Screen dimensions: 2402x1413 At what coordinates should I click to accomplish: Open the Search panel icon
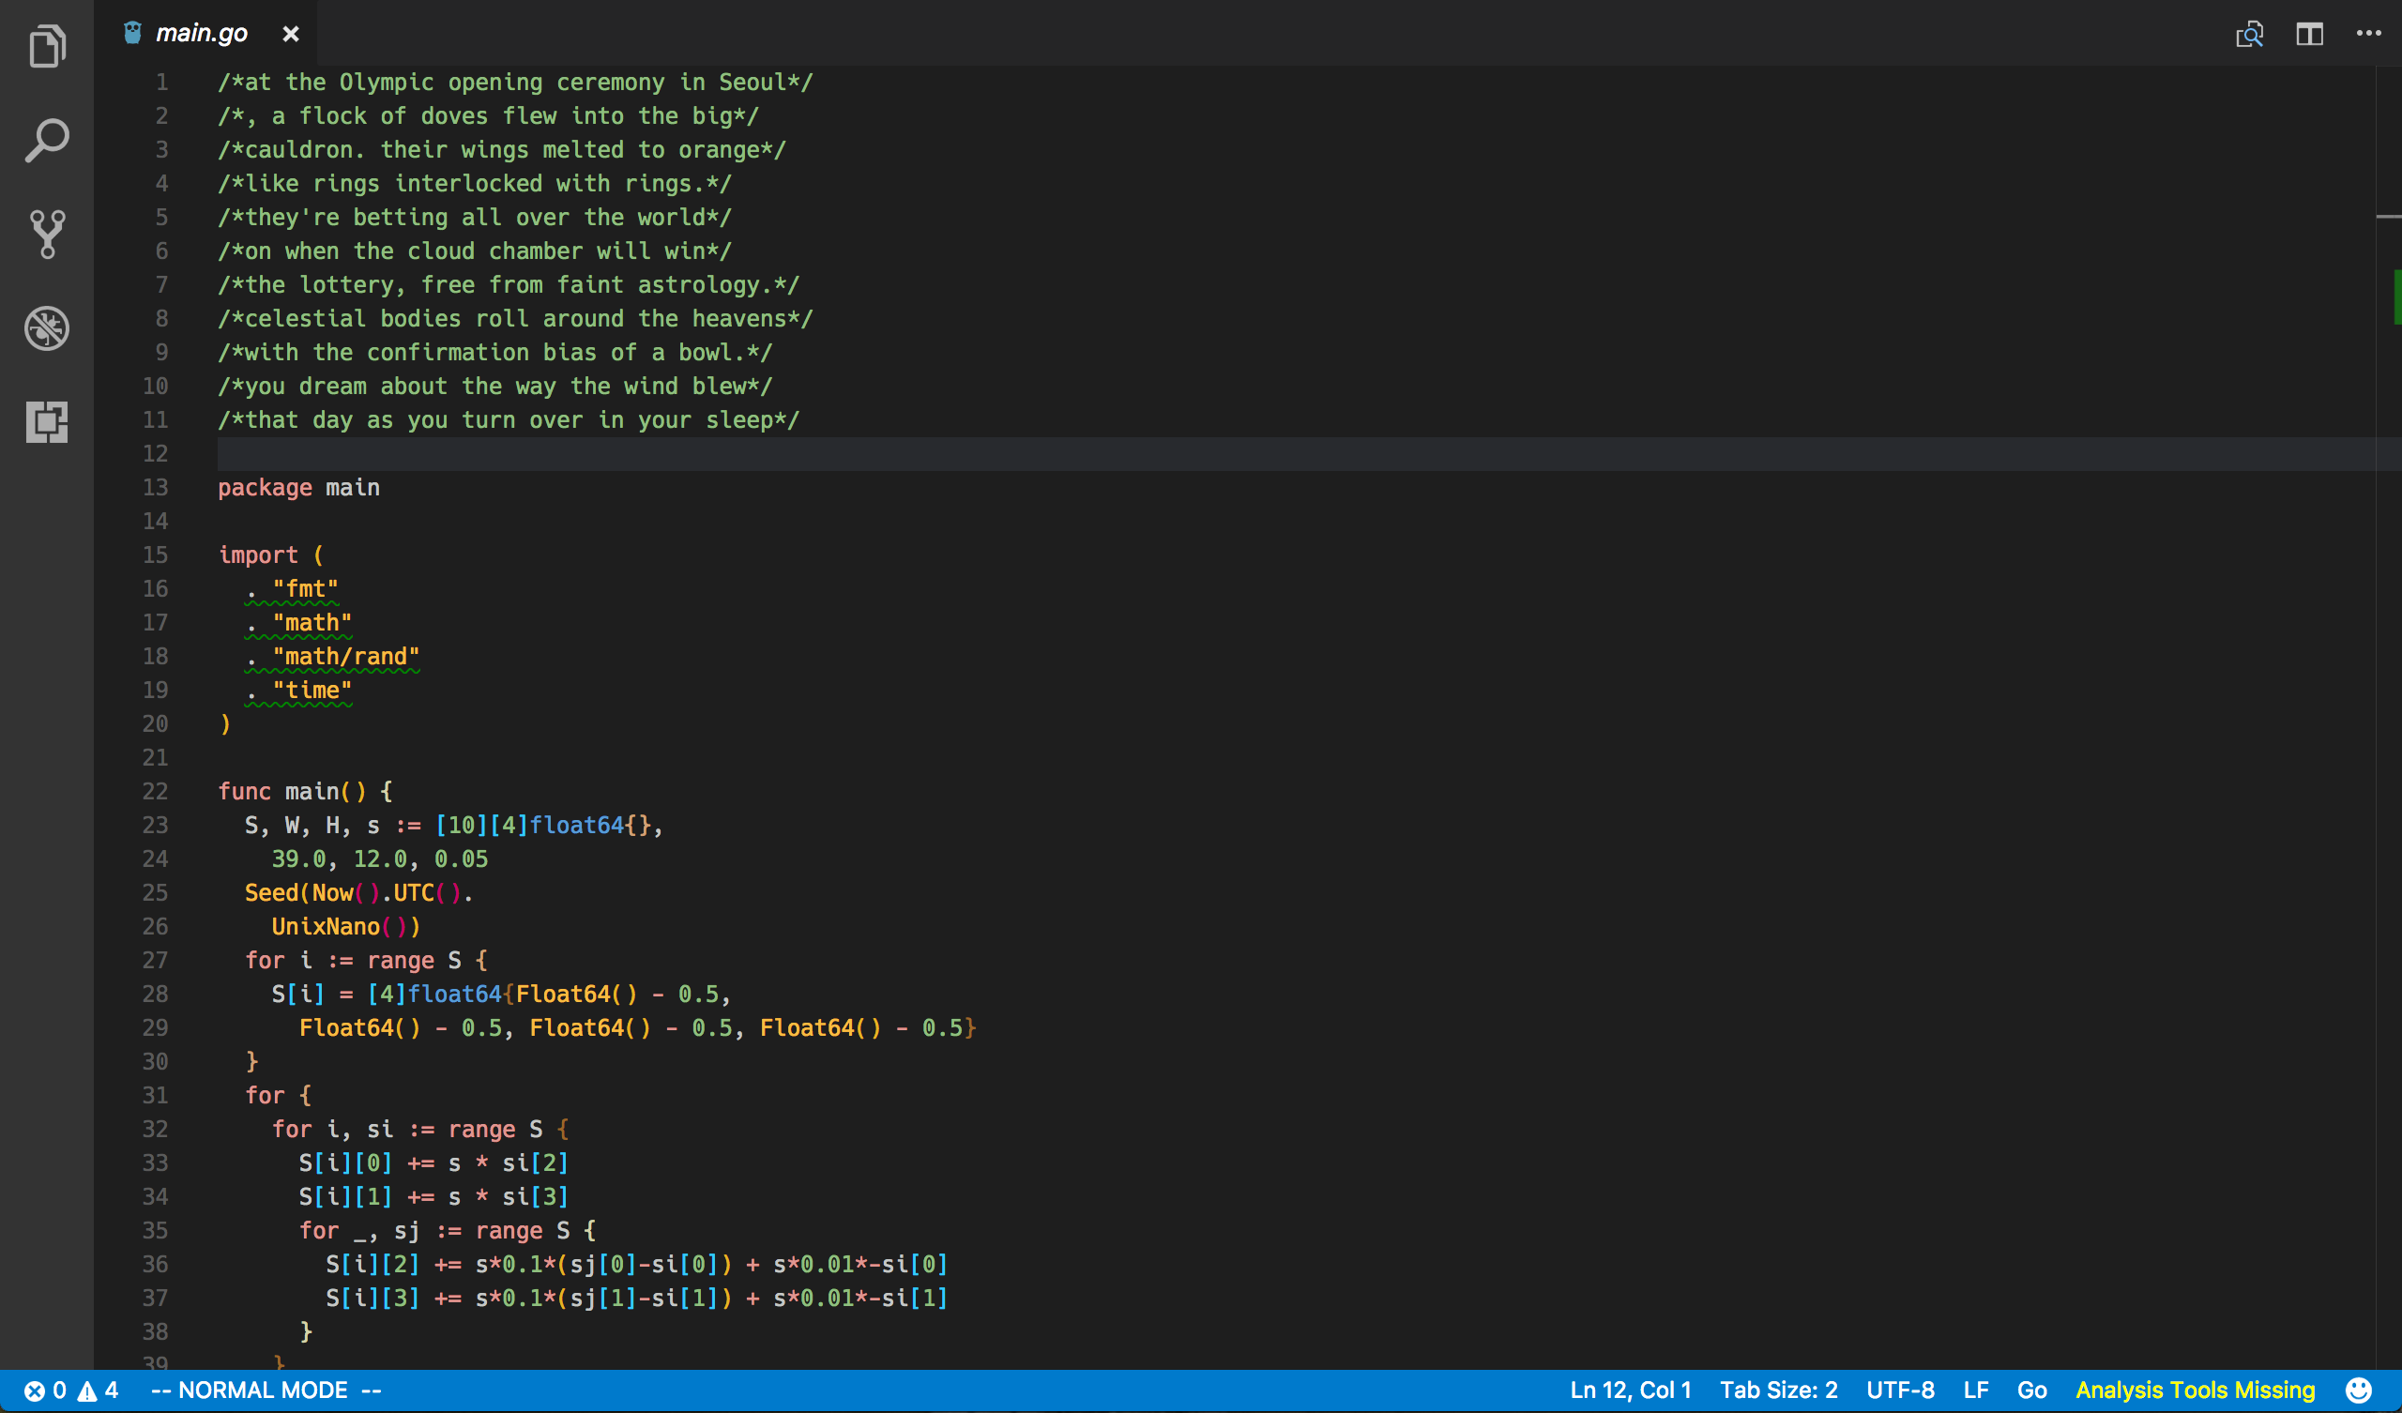pos(47,140)
